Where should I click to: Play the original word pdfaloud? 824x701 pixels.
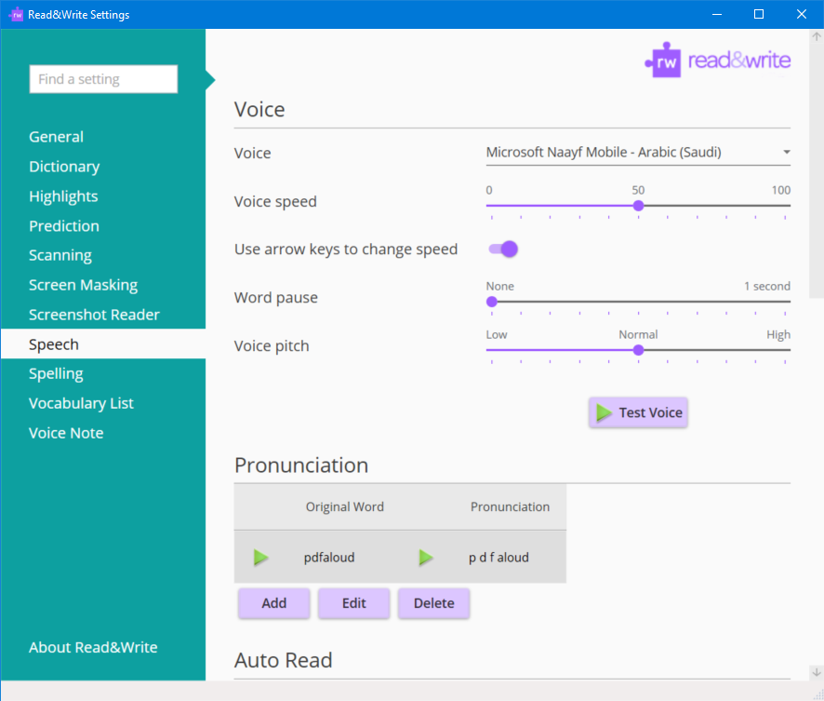point(260,557)
